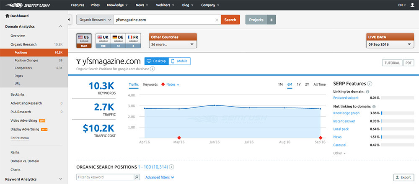Open the News menu

pyautogui.click(x=142, y=5)
